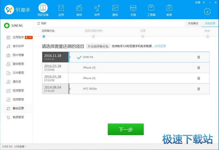Open the download manager arrow icon

207,11
